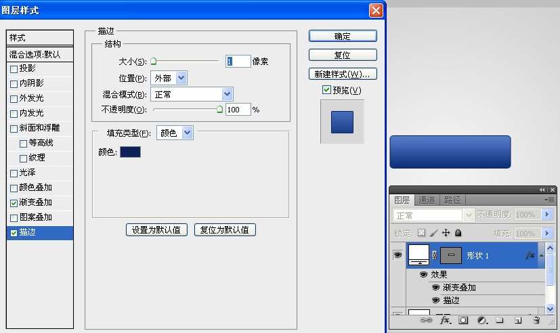This screenshot has width=560, height=333.
Task: Toggle the 预览 preview checkbox
Action: click(x=327, y=90)
